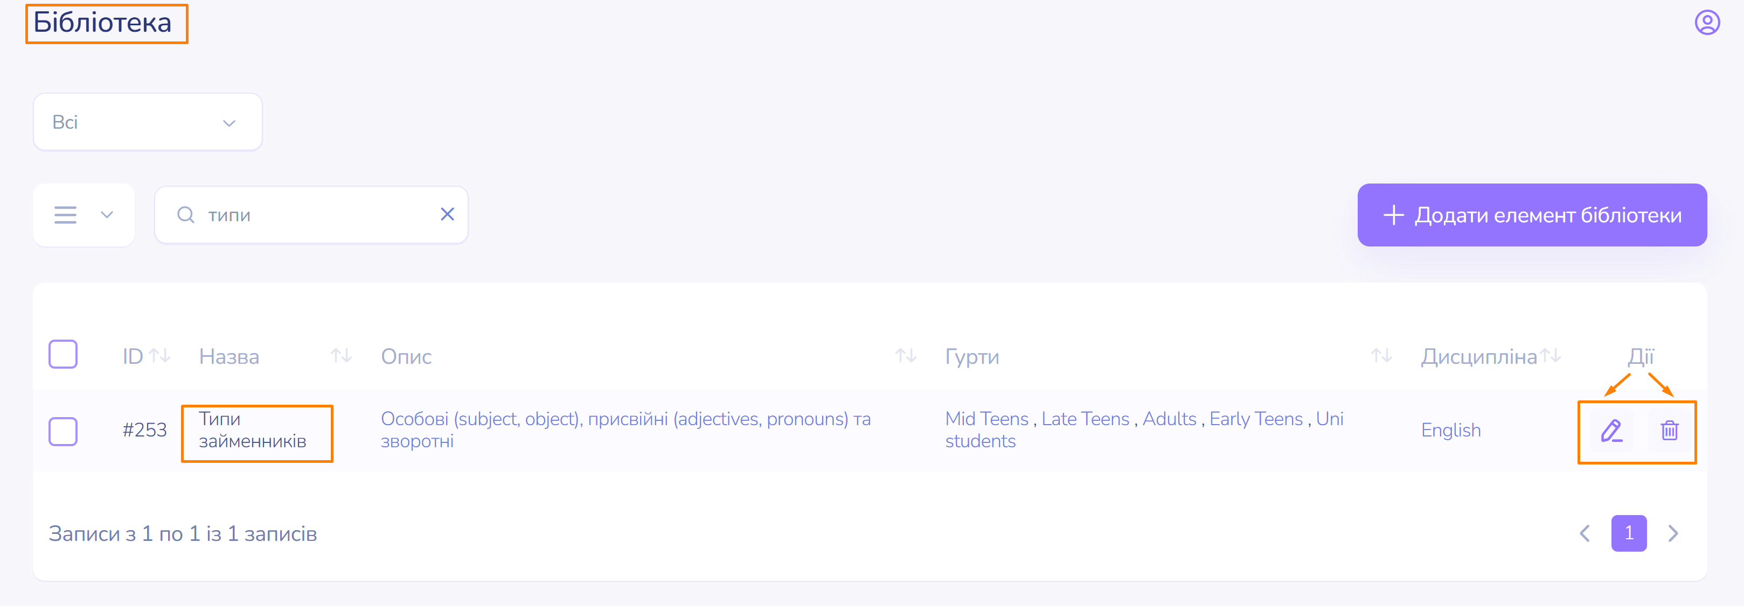Sort the Гурти column with arrows
Image resolution: width=1744 pixels, height=606 pixels.
(x=1381, y=355)
